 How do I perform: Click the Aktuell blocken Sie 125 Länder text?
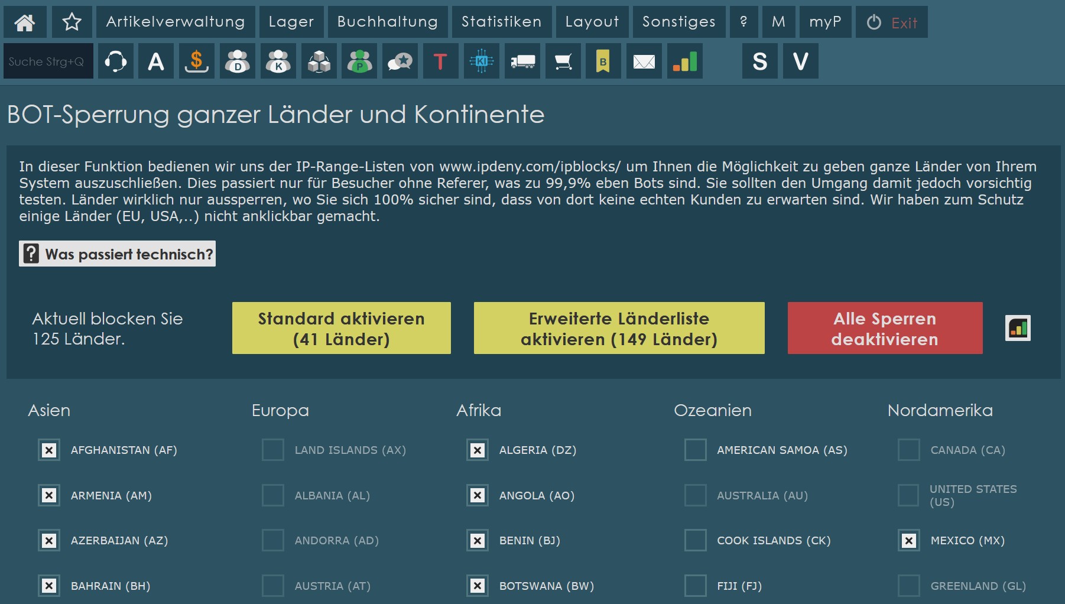point(108,329)
